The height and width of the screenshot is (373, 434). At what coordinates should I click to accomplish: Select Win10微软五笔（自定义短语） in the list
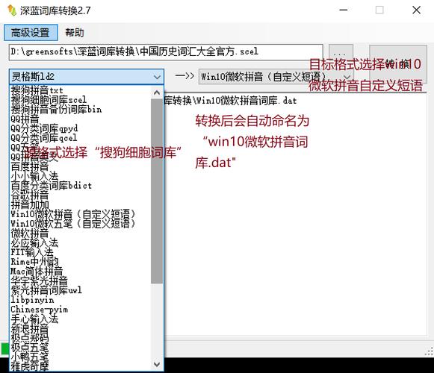tap(80, 224)
